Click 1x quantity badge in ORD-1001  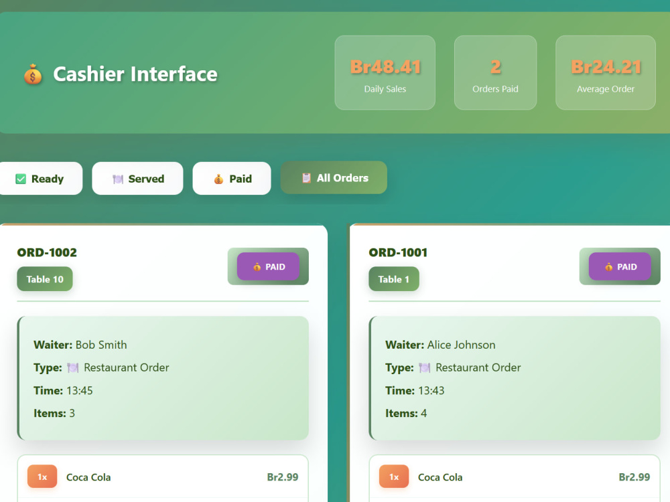[x=394, y=477]
